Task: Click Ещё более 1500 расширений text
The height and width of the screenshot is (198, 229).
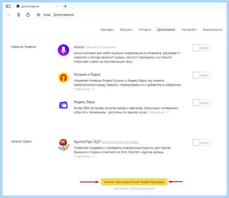Action: coord(134,189)
